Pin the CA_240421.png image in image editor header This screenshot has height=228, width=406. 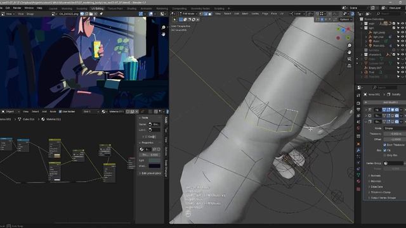[101, 14]
